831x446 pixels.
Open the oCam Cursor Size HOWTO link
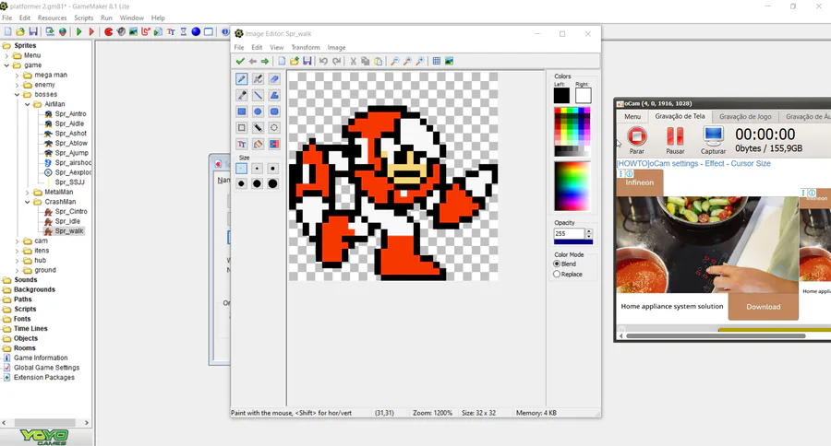(693, 163)
